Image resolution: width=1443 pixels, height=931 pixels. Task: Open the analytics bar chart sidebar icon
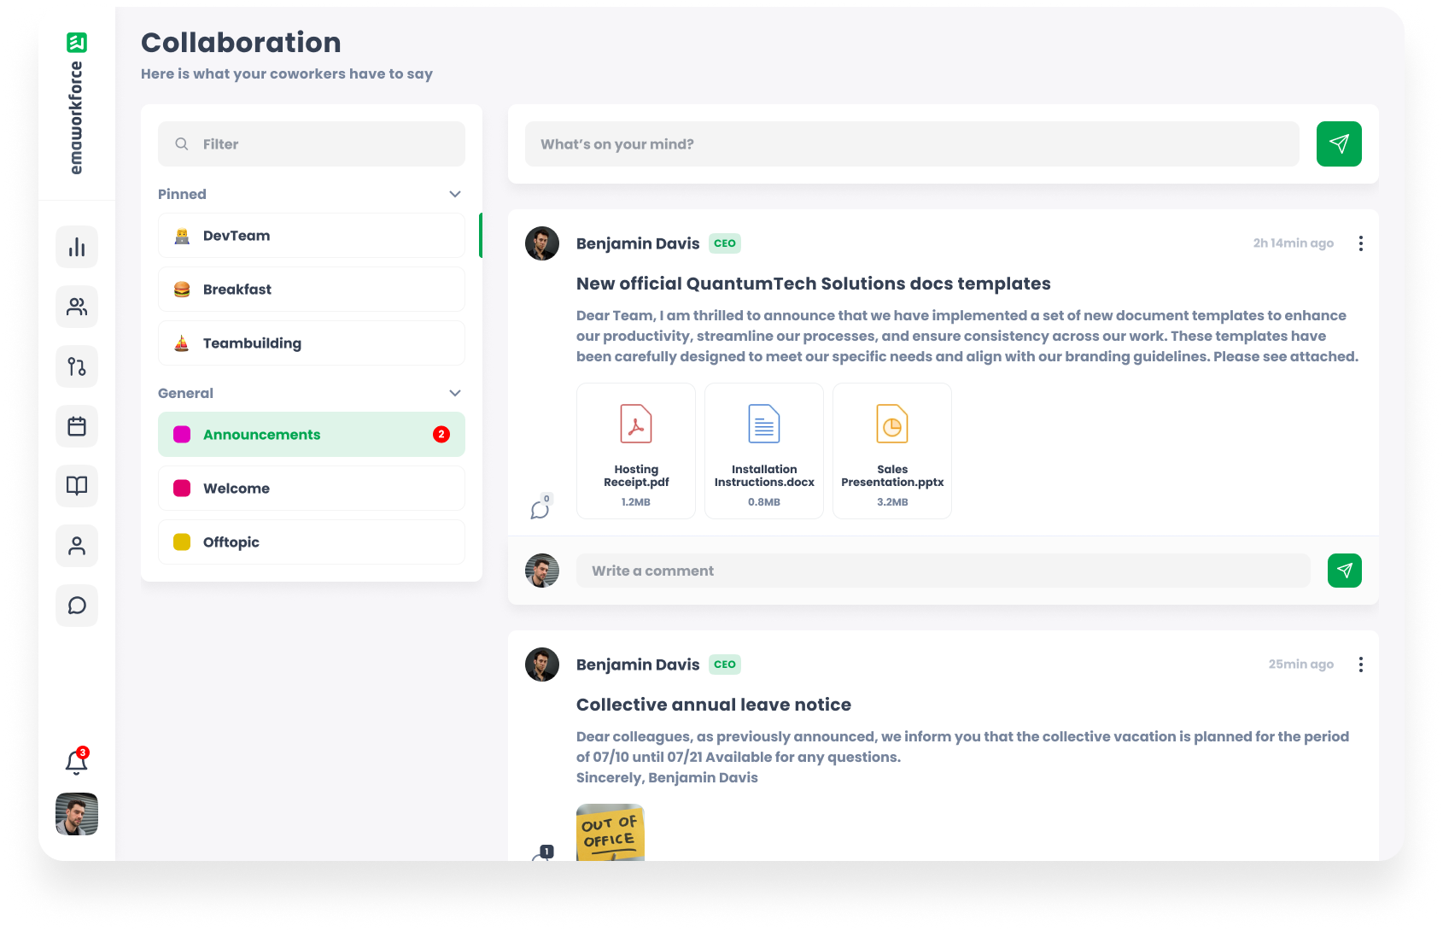pos(76,247)
